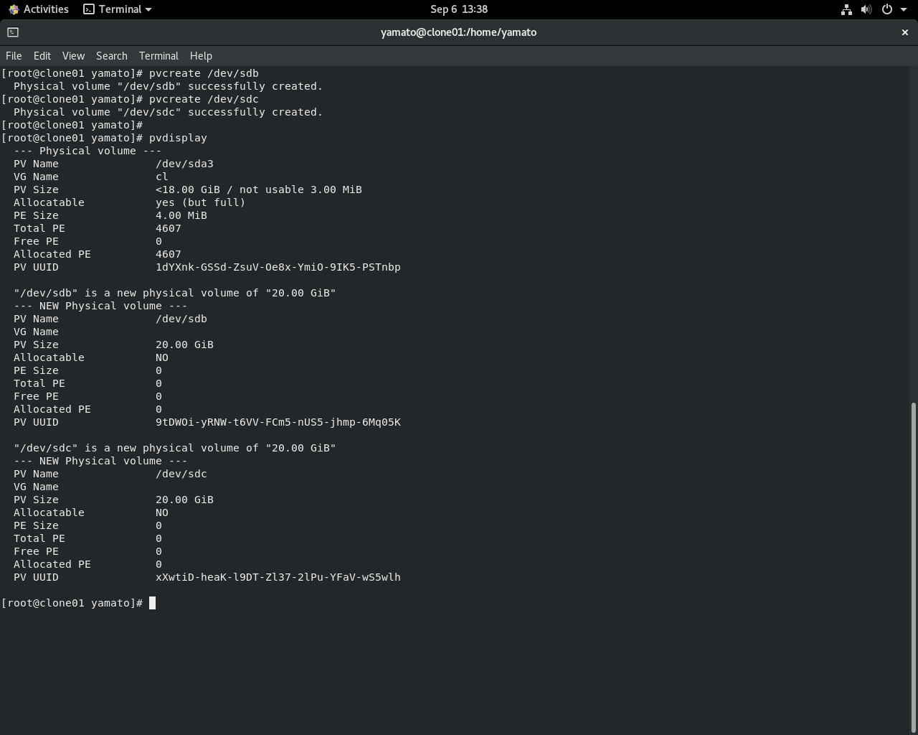
Task: Click the message "/dev/sdb" successfully created
Action: click(x=169, y=86)
